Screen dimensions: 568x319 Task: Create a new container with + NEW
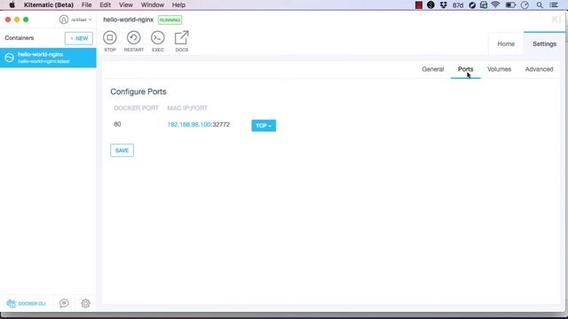pyautogui.click(x=79, y=38)
